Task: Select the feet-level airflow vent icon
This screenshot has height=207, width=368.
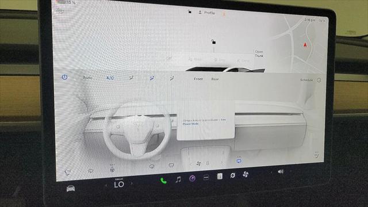Action: pyautogui.click(x=172, y=79)
